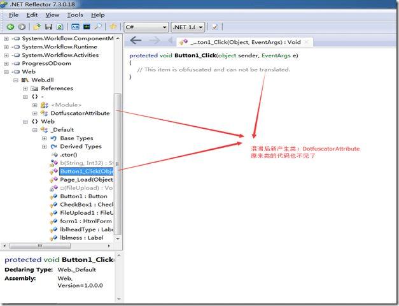Click the dark console toolbar icon
The width and height of the screenshot is (399, 306).
pyautogui.click(x=87, y=27)
